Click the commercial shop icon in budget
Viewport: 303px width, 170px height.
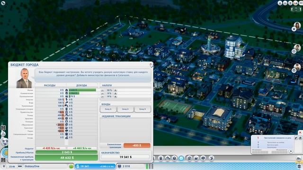66,93
